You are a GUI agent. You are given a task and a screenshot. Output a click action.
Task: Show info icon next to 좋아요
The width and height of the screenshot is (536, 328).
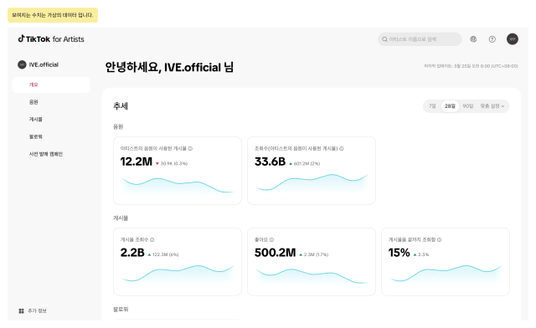[x=271, y=240]
